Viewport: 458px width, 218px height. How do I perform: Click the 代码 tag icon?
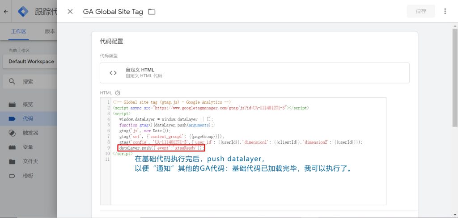pyautogui.click(x=12, y=118)
